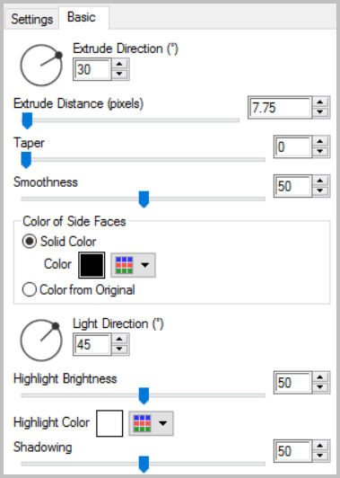The width and height of the screenshot is (340, 478).
Task: Select the Basic tab
Action: point(82,17)
